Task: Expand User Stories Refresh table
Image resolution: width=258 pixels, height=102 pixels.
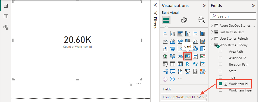Action: click(x=212, y=38)
